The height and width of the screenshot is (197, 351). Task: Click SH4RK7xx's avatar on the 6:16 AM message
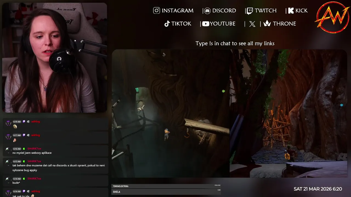pos(9,150)
